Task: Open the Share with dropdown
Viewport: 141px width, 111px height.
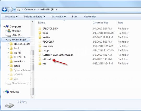Action: 59,17
